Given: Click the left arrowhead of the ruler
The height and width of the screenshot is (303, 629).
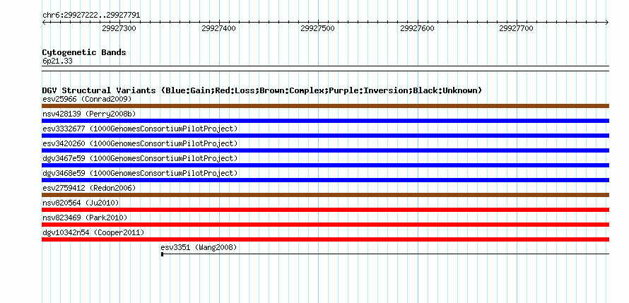Looking at the screenshot, I should [x=44, y=22].
